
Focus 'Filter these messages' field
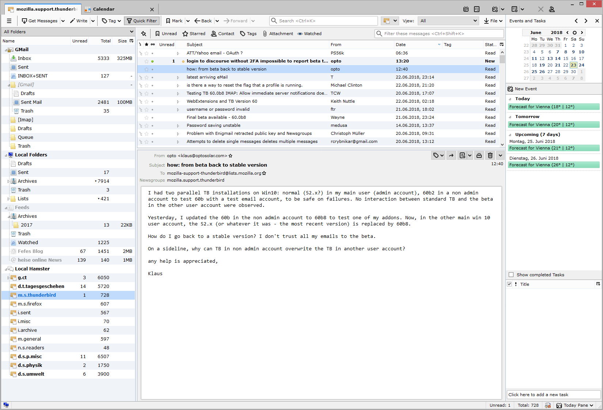click(439, 34)
